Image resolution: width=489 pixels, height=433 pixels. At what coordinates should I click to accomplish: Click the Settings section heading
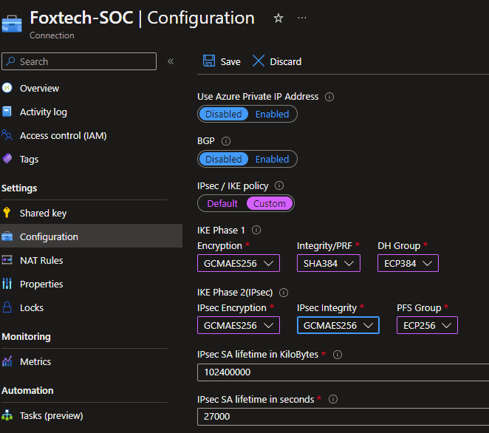(x=19, y=188)
